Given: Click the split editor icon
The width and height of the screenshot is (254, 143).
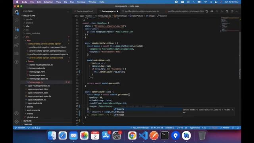Looking at the screenshot, I should click(x=232, y=11).
